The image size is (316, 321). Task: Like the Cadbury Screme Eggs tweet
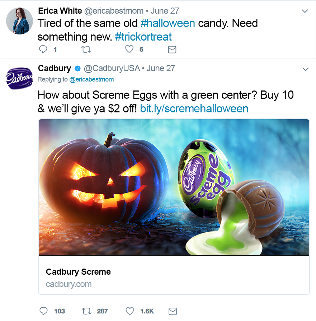(x=130, y=311)
